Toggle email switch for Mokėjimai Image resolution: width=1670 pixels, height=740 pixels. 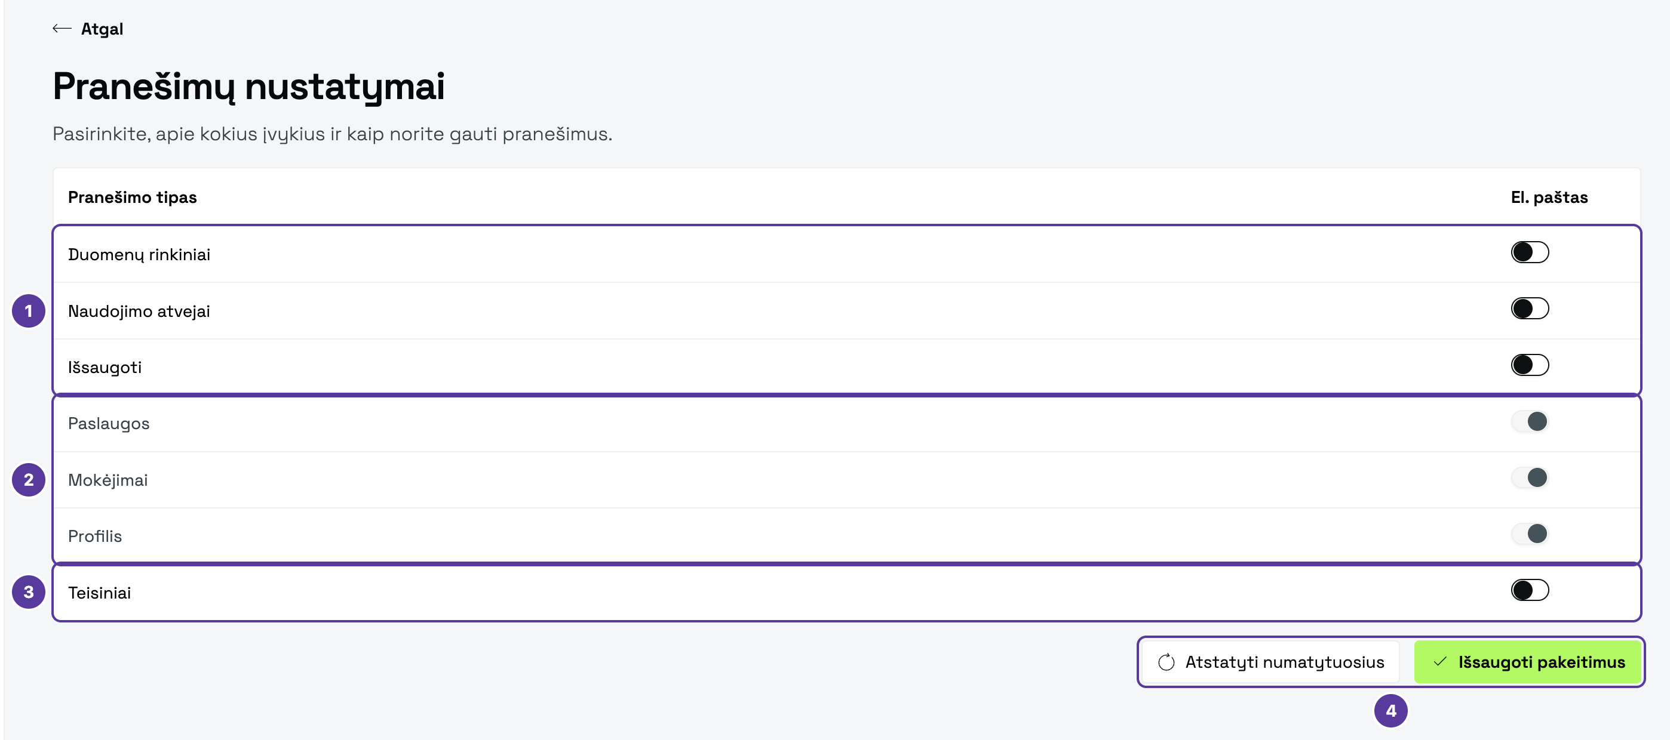[x=1529, y=477]
